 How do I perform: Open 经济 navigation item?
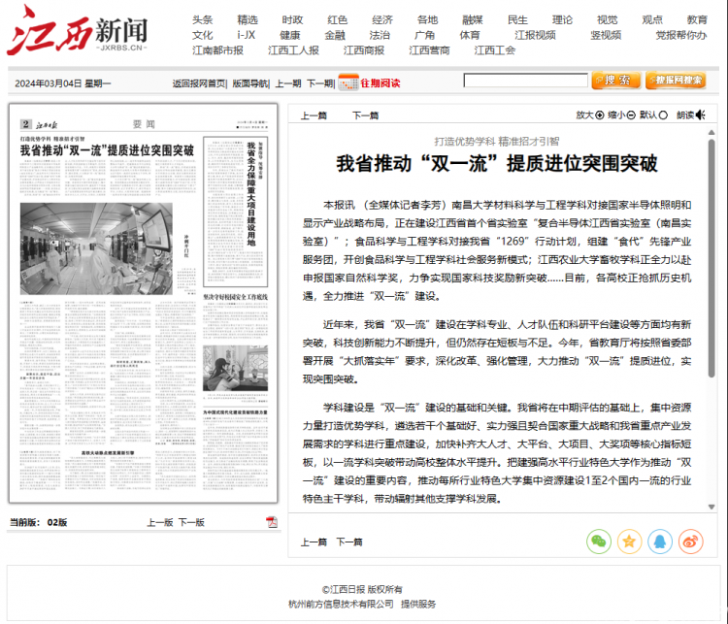click(382, 20)
